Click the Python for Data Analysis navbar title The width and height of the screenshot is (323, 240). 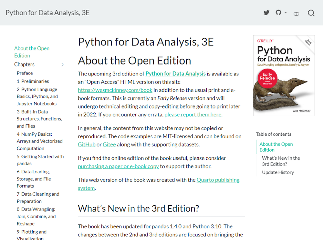coord(47,13)
